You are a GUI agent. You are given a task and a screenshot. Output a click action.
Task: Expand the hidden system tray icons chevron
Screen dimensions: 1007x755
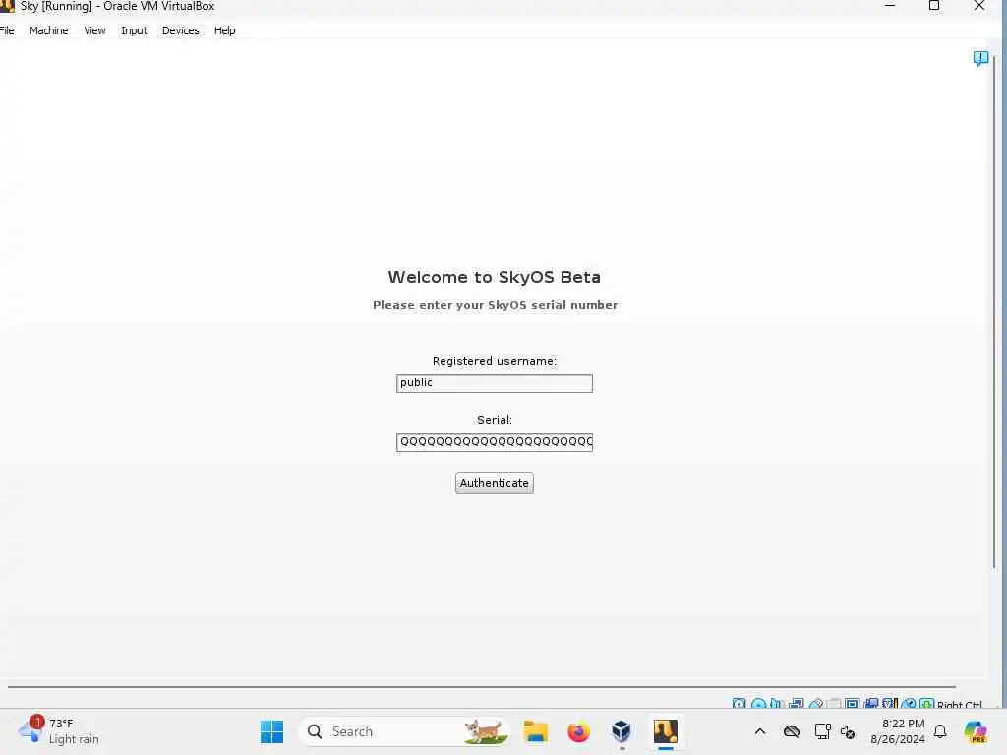point(760,731)
